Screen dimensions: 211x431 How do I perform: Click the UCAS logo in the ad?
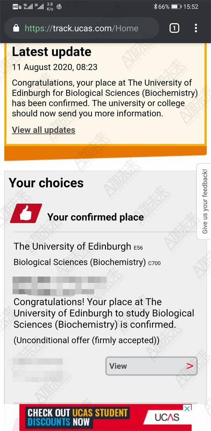click(x=167, y=417)
